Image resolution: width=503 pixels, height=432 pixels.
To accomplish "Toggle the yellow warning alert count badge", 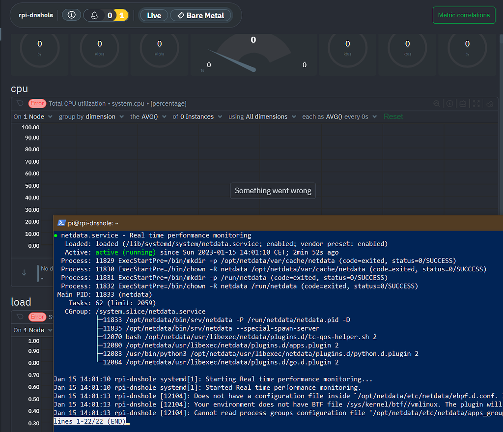I will [x=121, y=15].
